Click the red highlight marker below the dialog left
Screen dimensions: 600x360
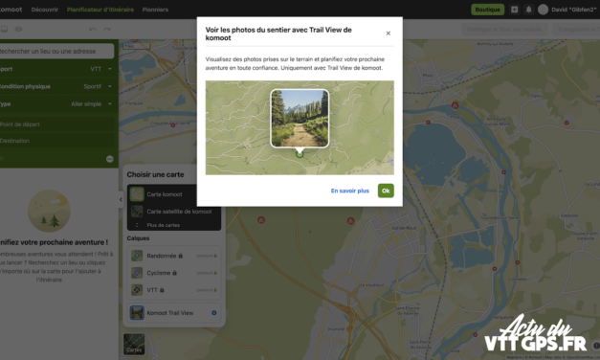click(x=261, y=220)
